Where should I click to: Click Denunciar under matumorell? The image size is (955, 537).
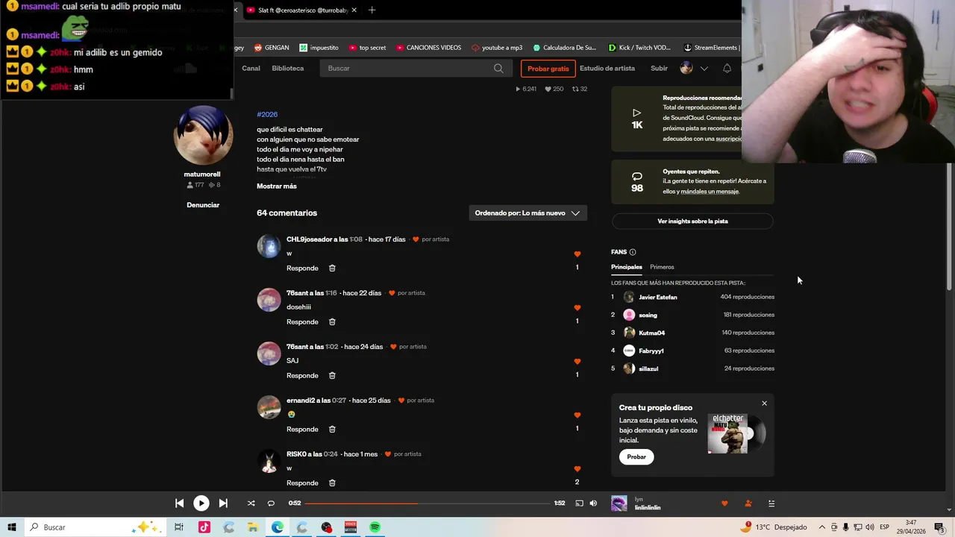point(203,205)
